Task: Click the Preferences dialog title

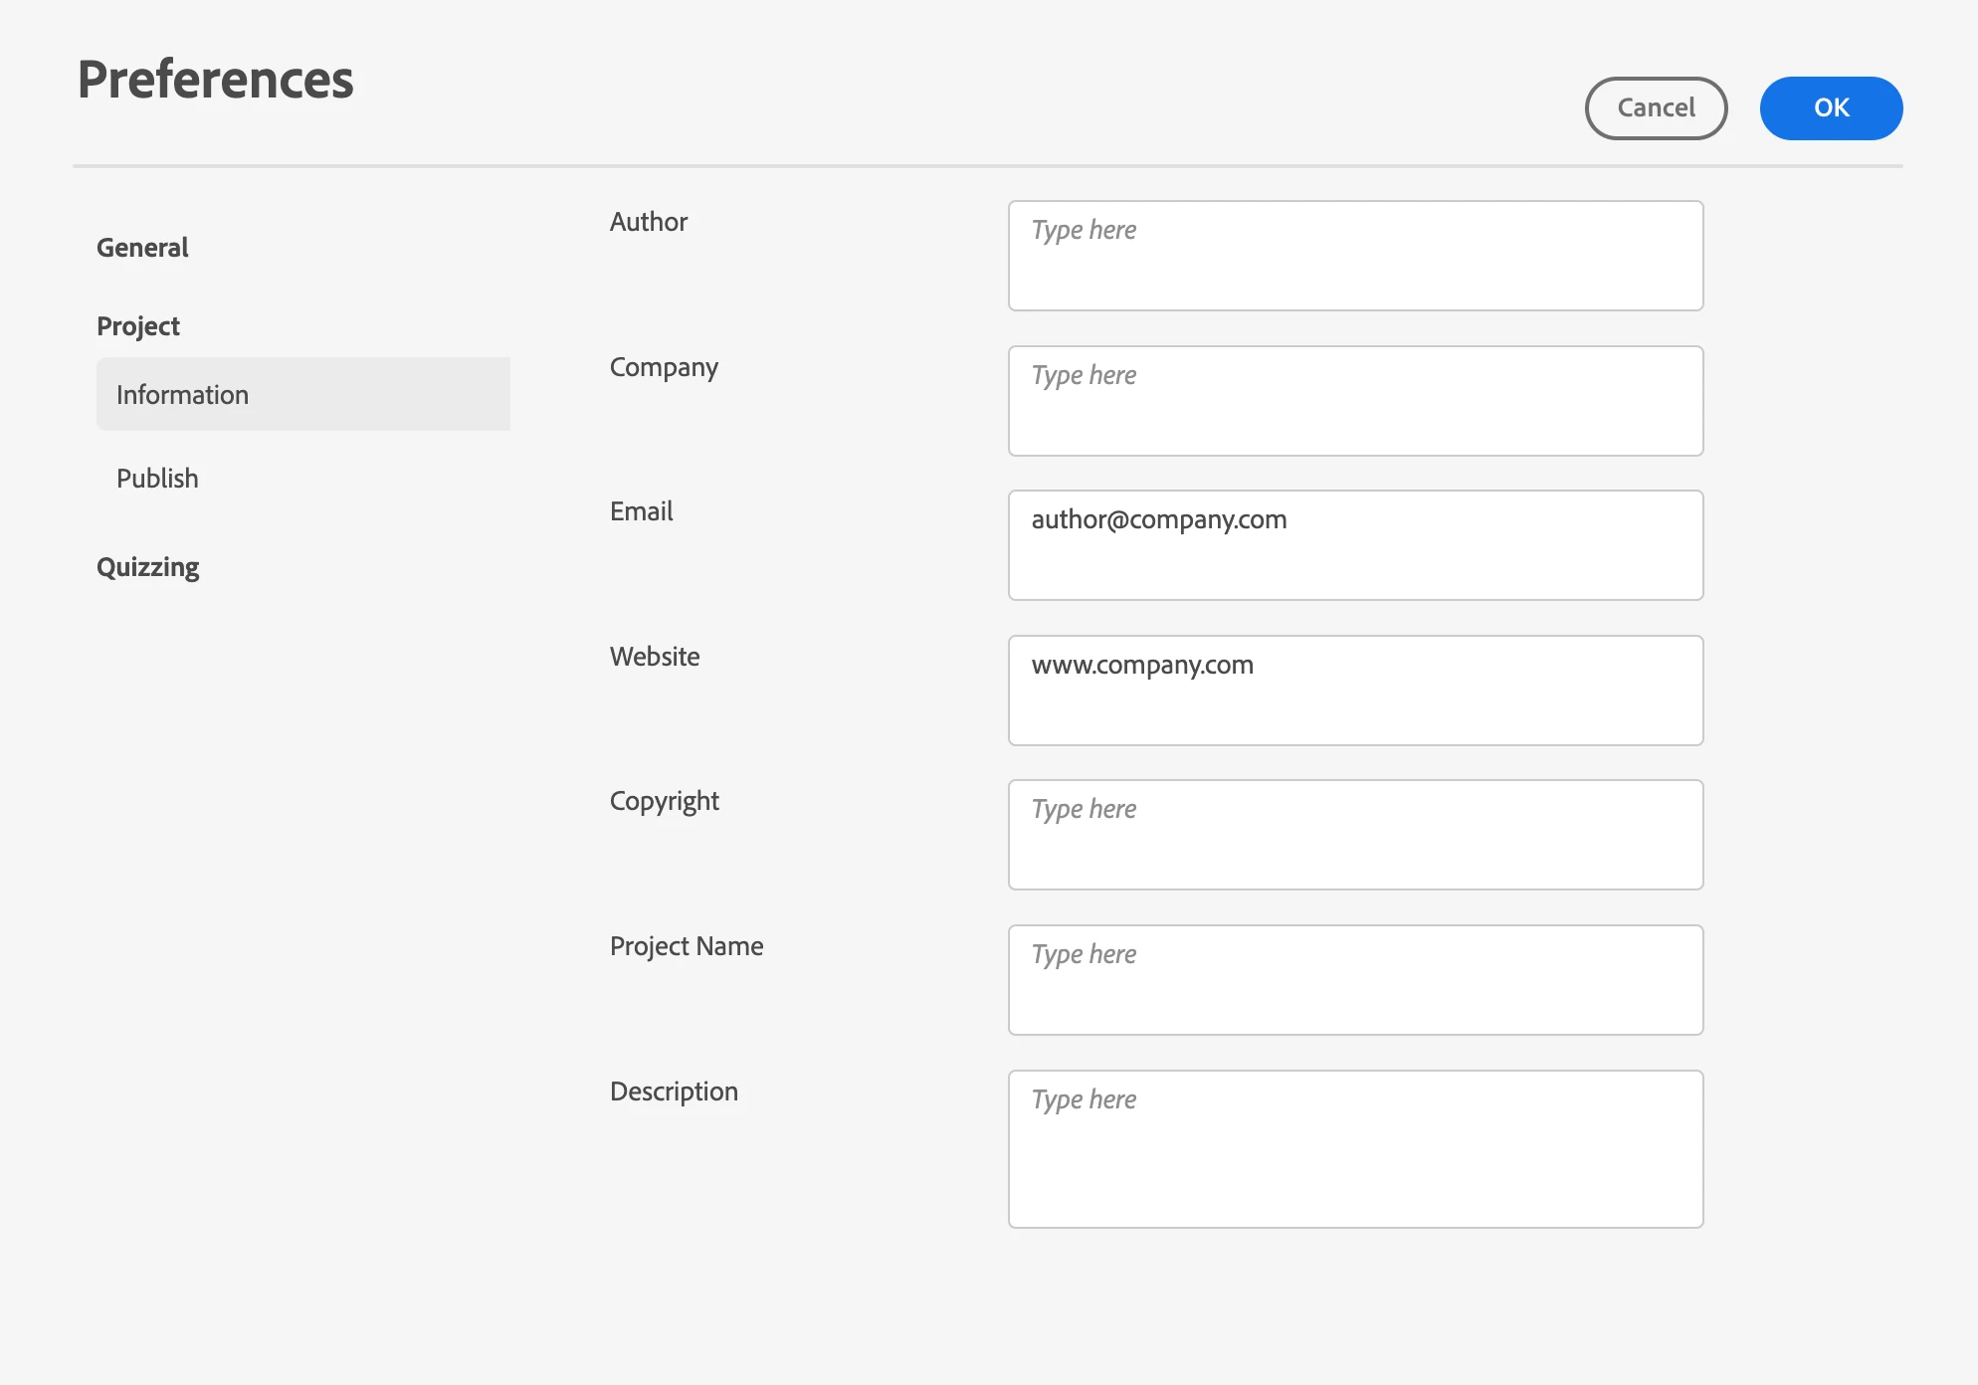Action: pyautogui.click(x=216, y=80)
